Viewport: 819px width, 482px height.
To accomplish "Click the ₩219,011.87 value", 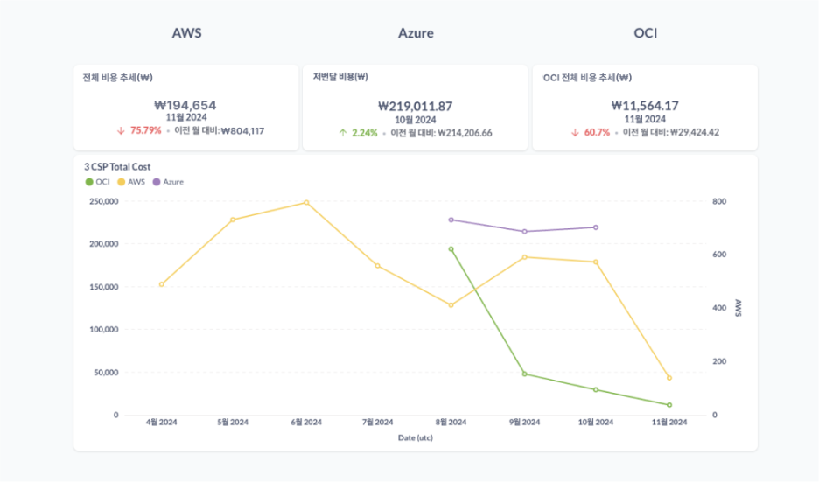I will [x=416, y=107].
